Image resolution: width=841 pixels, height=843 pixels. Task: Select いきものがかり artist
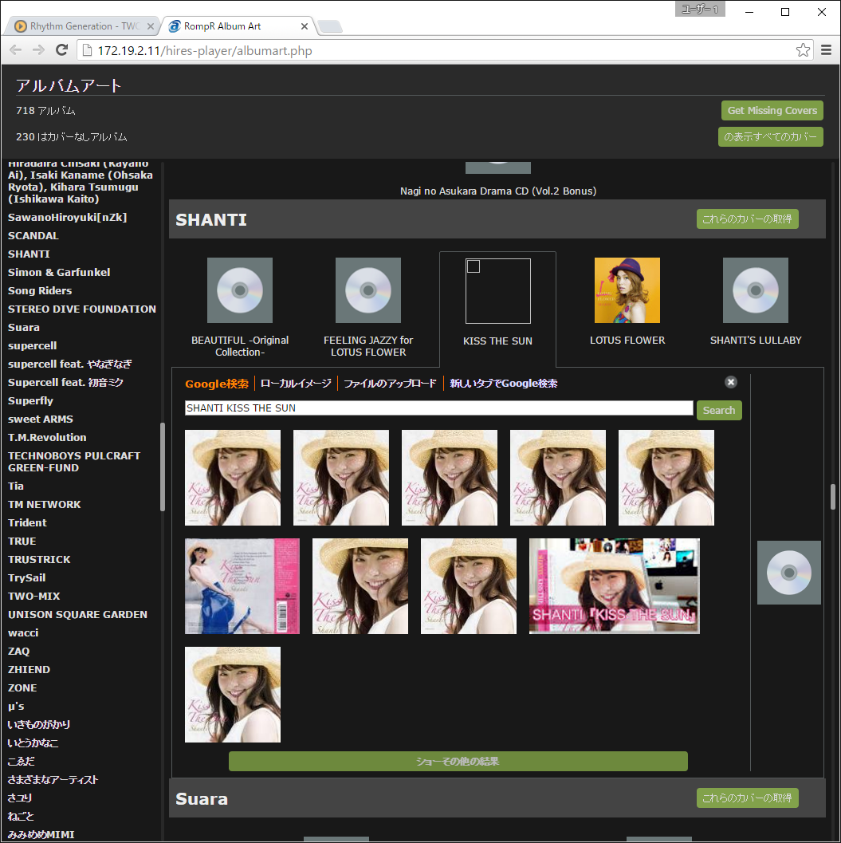tap(39, 724)
